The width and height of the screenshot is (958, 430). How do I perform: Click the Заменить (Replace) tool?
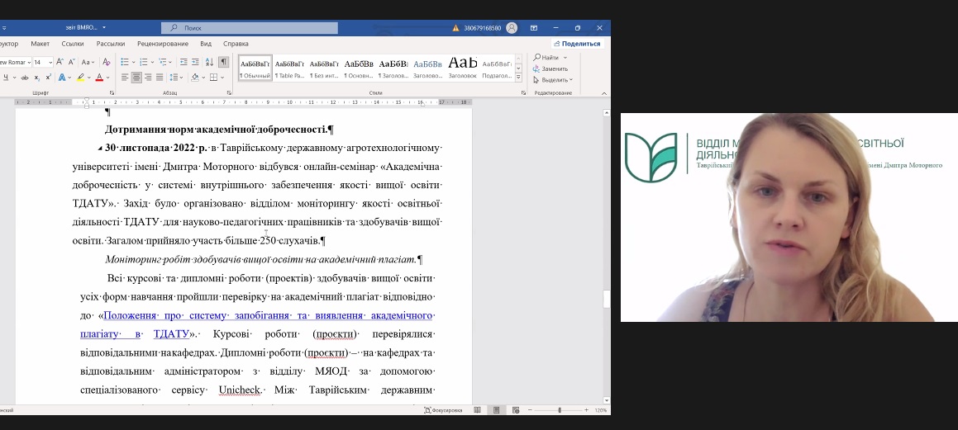point(554,69)
